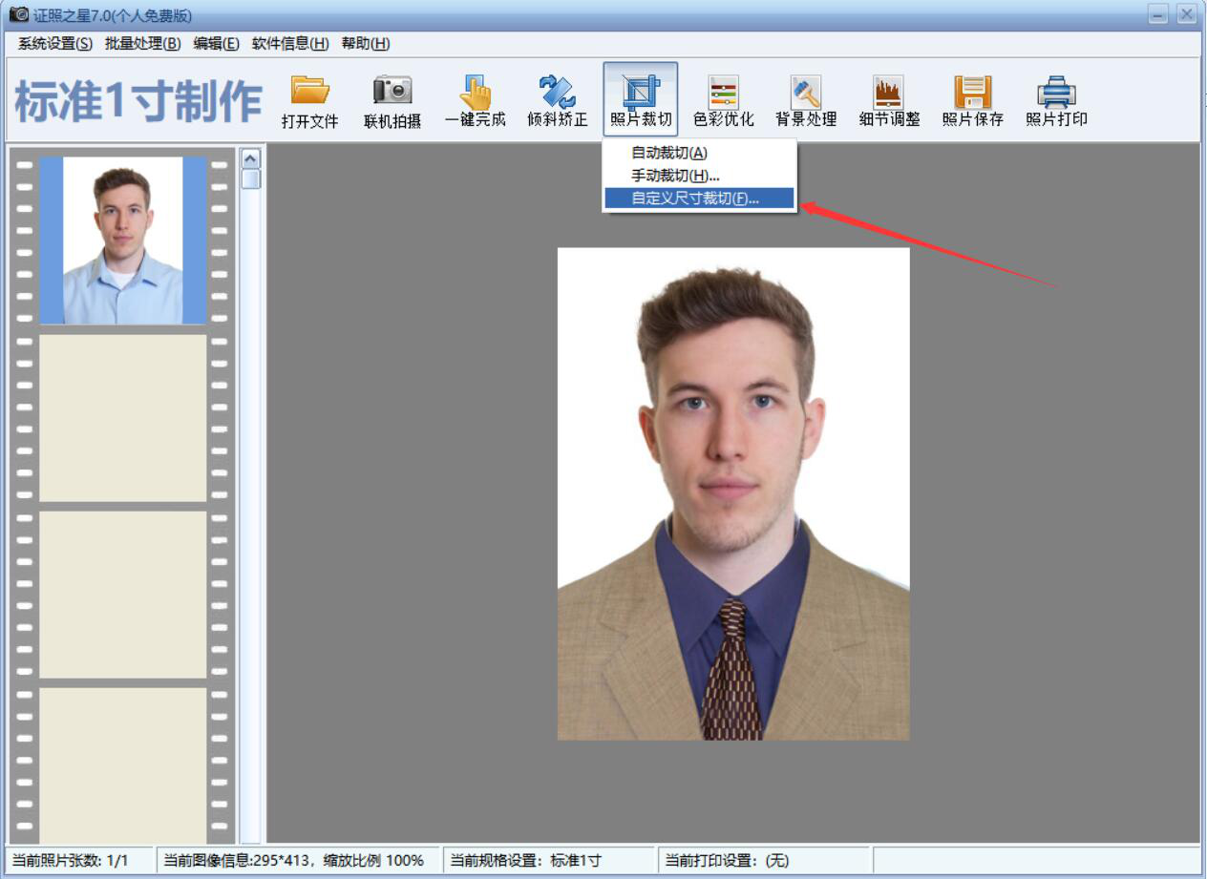Choose 自动裁切(A) from the dropdown

(699, 153)
